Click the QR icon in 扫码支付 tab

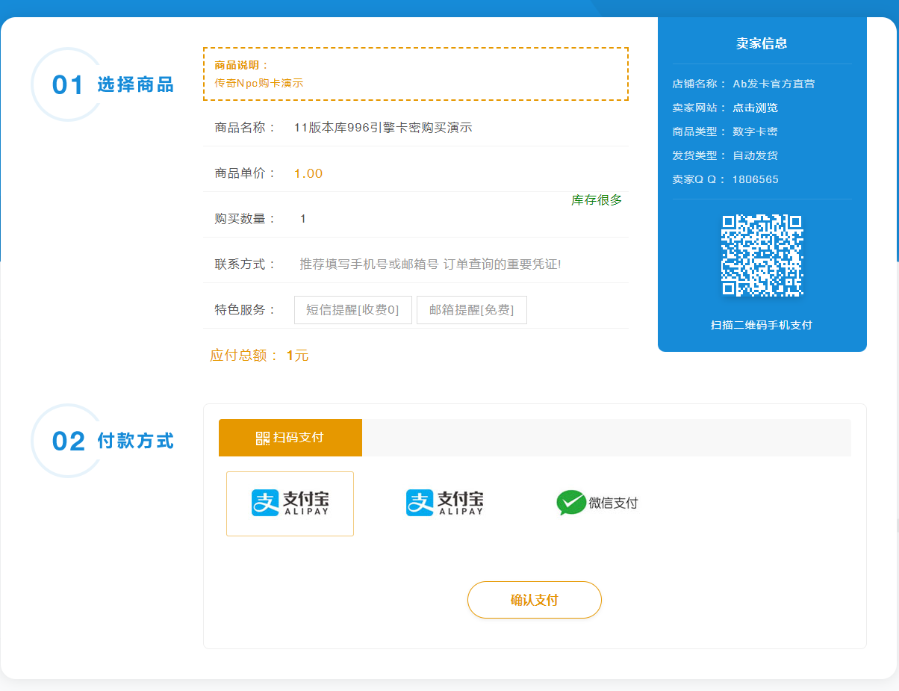[262, 439]
